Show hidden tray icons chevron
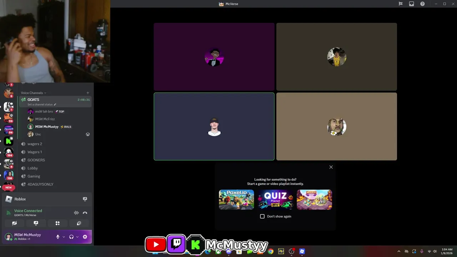Image resolution: width=457 pixels, height=257 pixels. 399,251
